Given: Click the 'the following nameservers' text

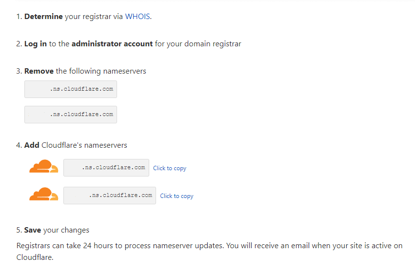Looking at the screenshot, I should [101, 71].
